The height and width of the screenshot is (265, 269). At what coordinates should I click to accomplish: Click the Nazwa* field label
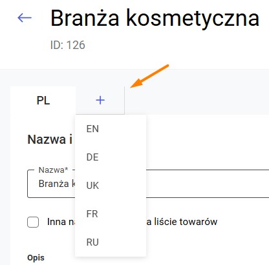[53, 170]
